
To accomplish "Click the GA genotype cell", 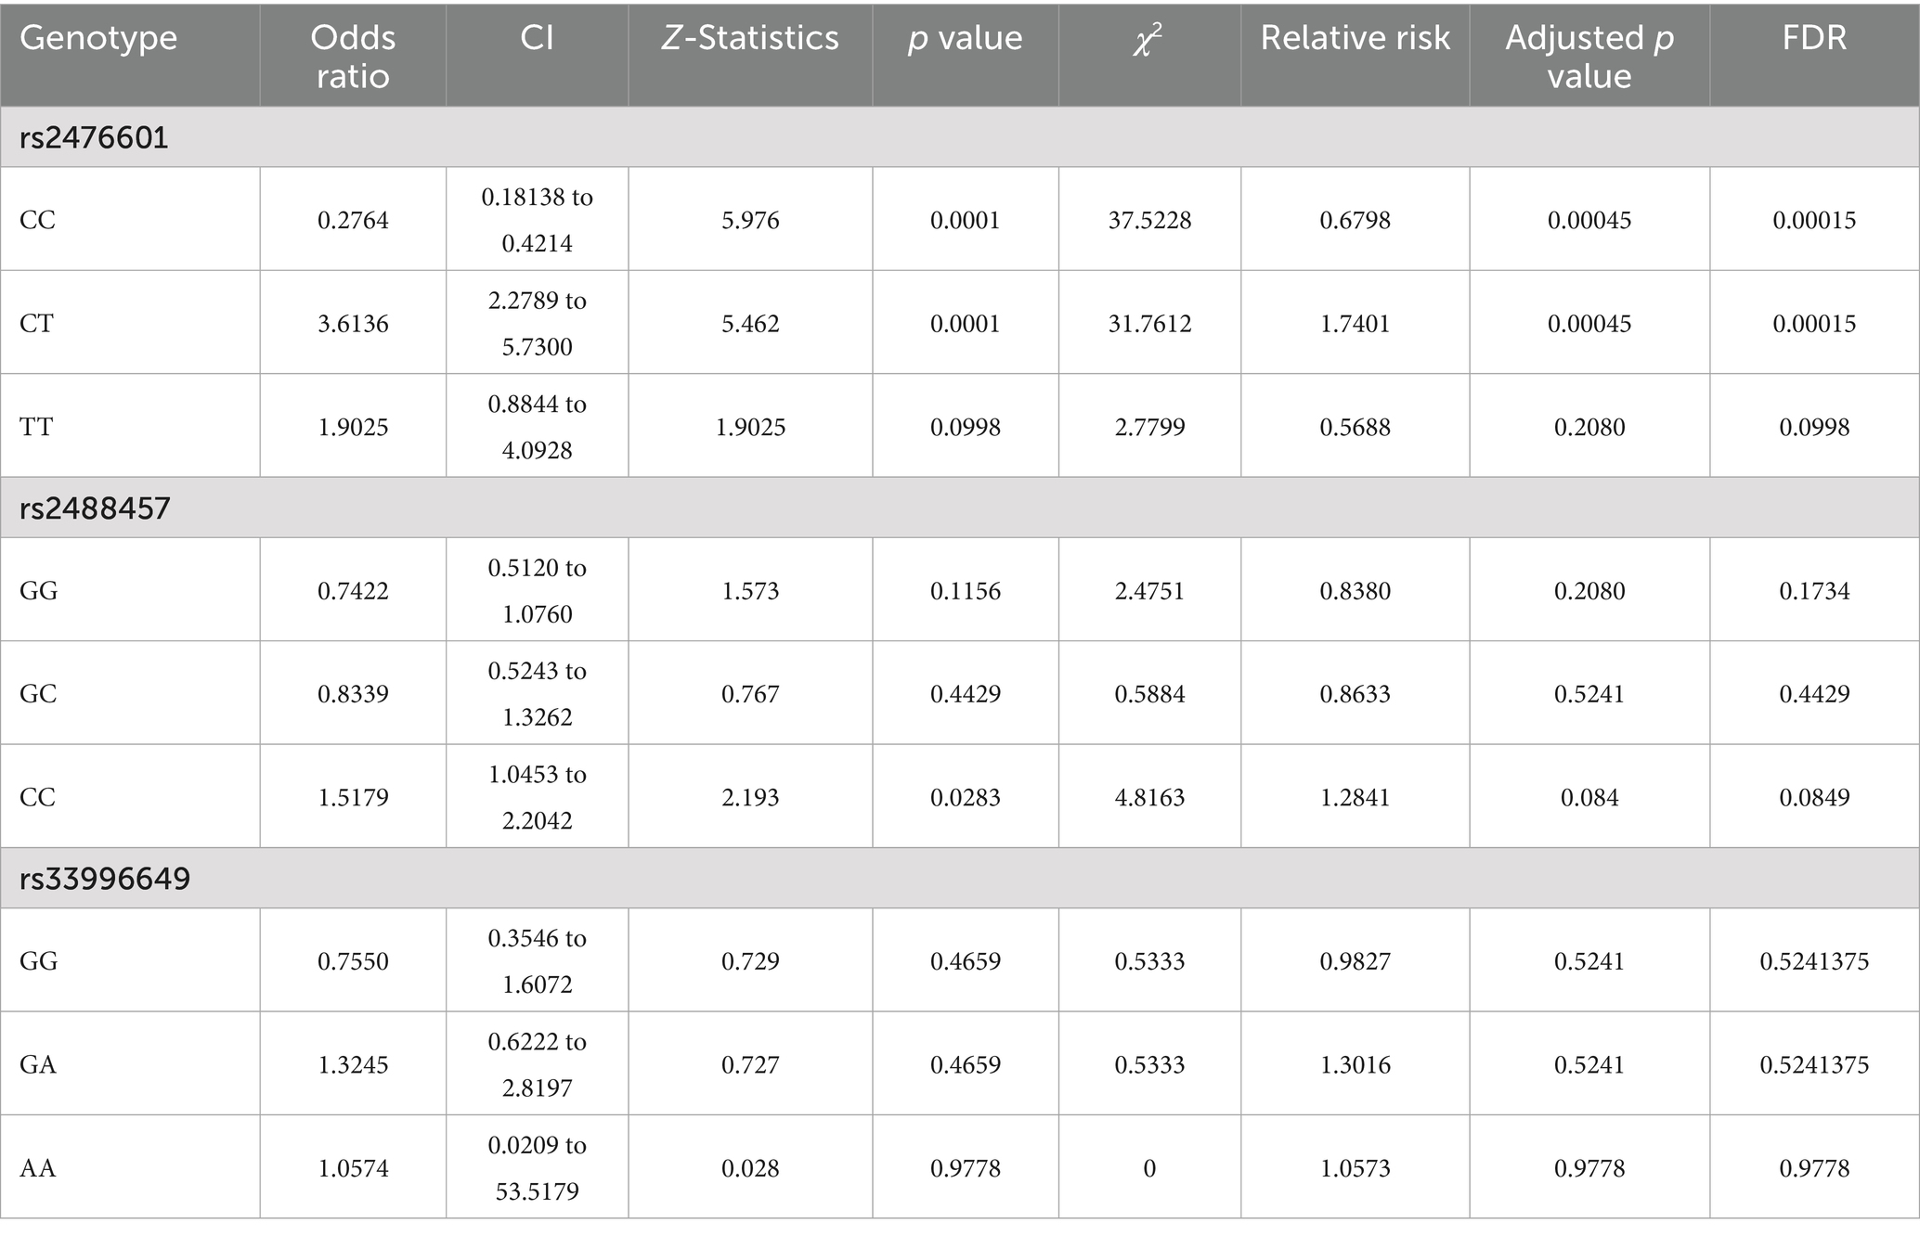I will pos(38,1064).
